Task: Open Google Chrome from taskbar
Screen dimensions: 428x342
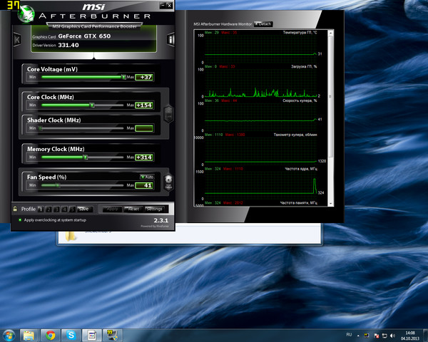Action: pyautogui.click(x=50, y=335)
